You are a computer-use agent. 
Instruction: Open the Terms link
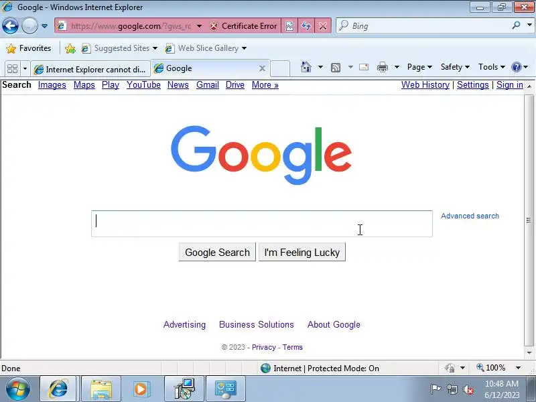(292, 347)
